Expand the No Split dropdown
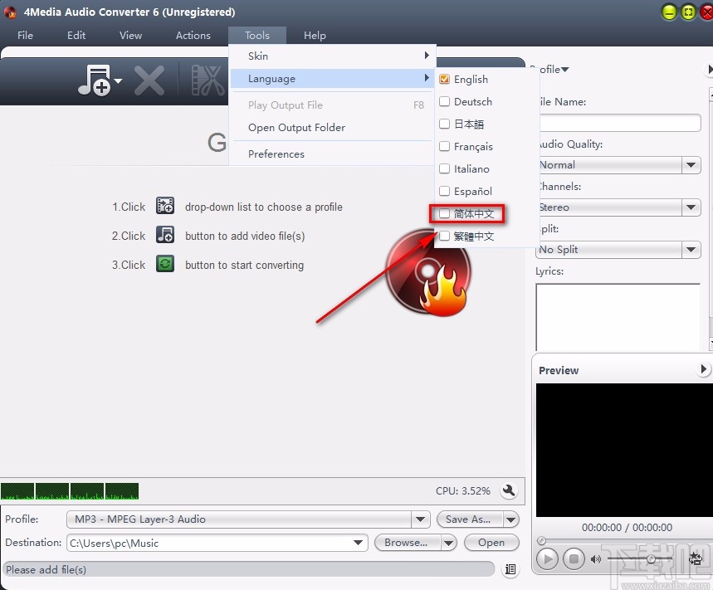Viewport: 713px width, 590px height. click(691, 250)
